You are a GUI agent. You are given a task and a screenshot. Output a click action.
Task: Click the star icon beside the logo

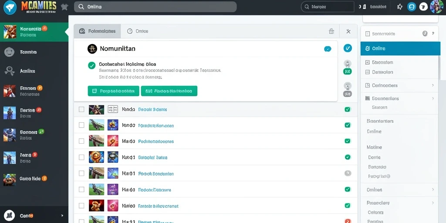[64, 7]
